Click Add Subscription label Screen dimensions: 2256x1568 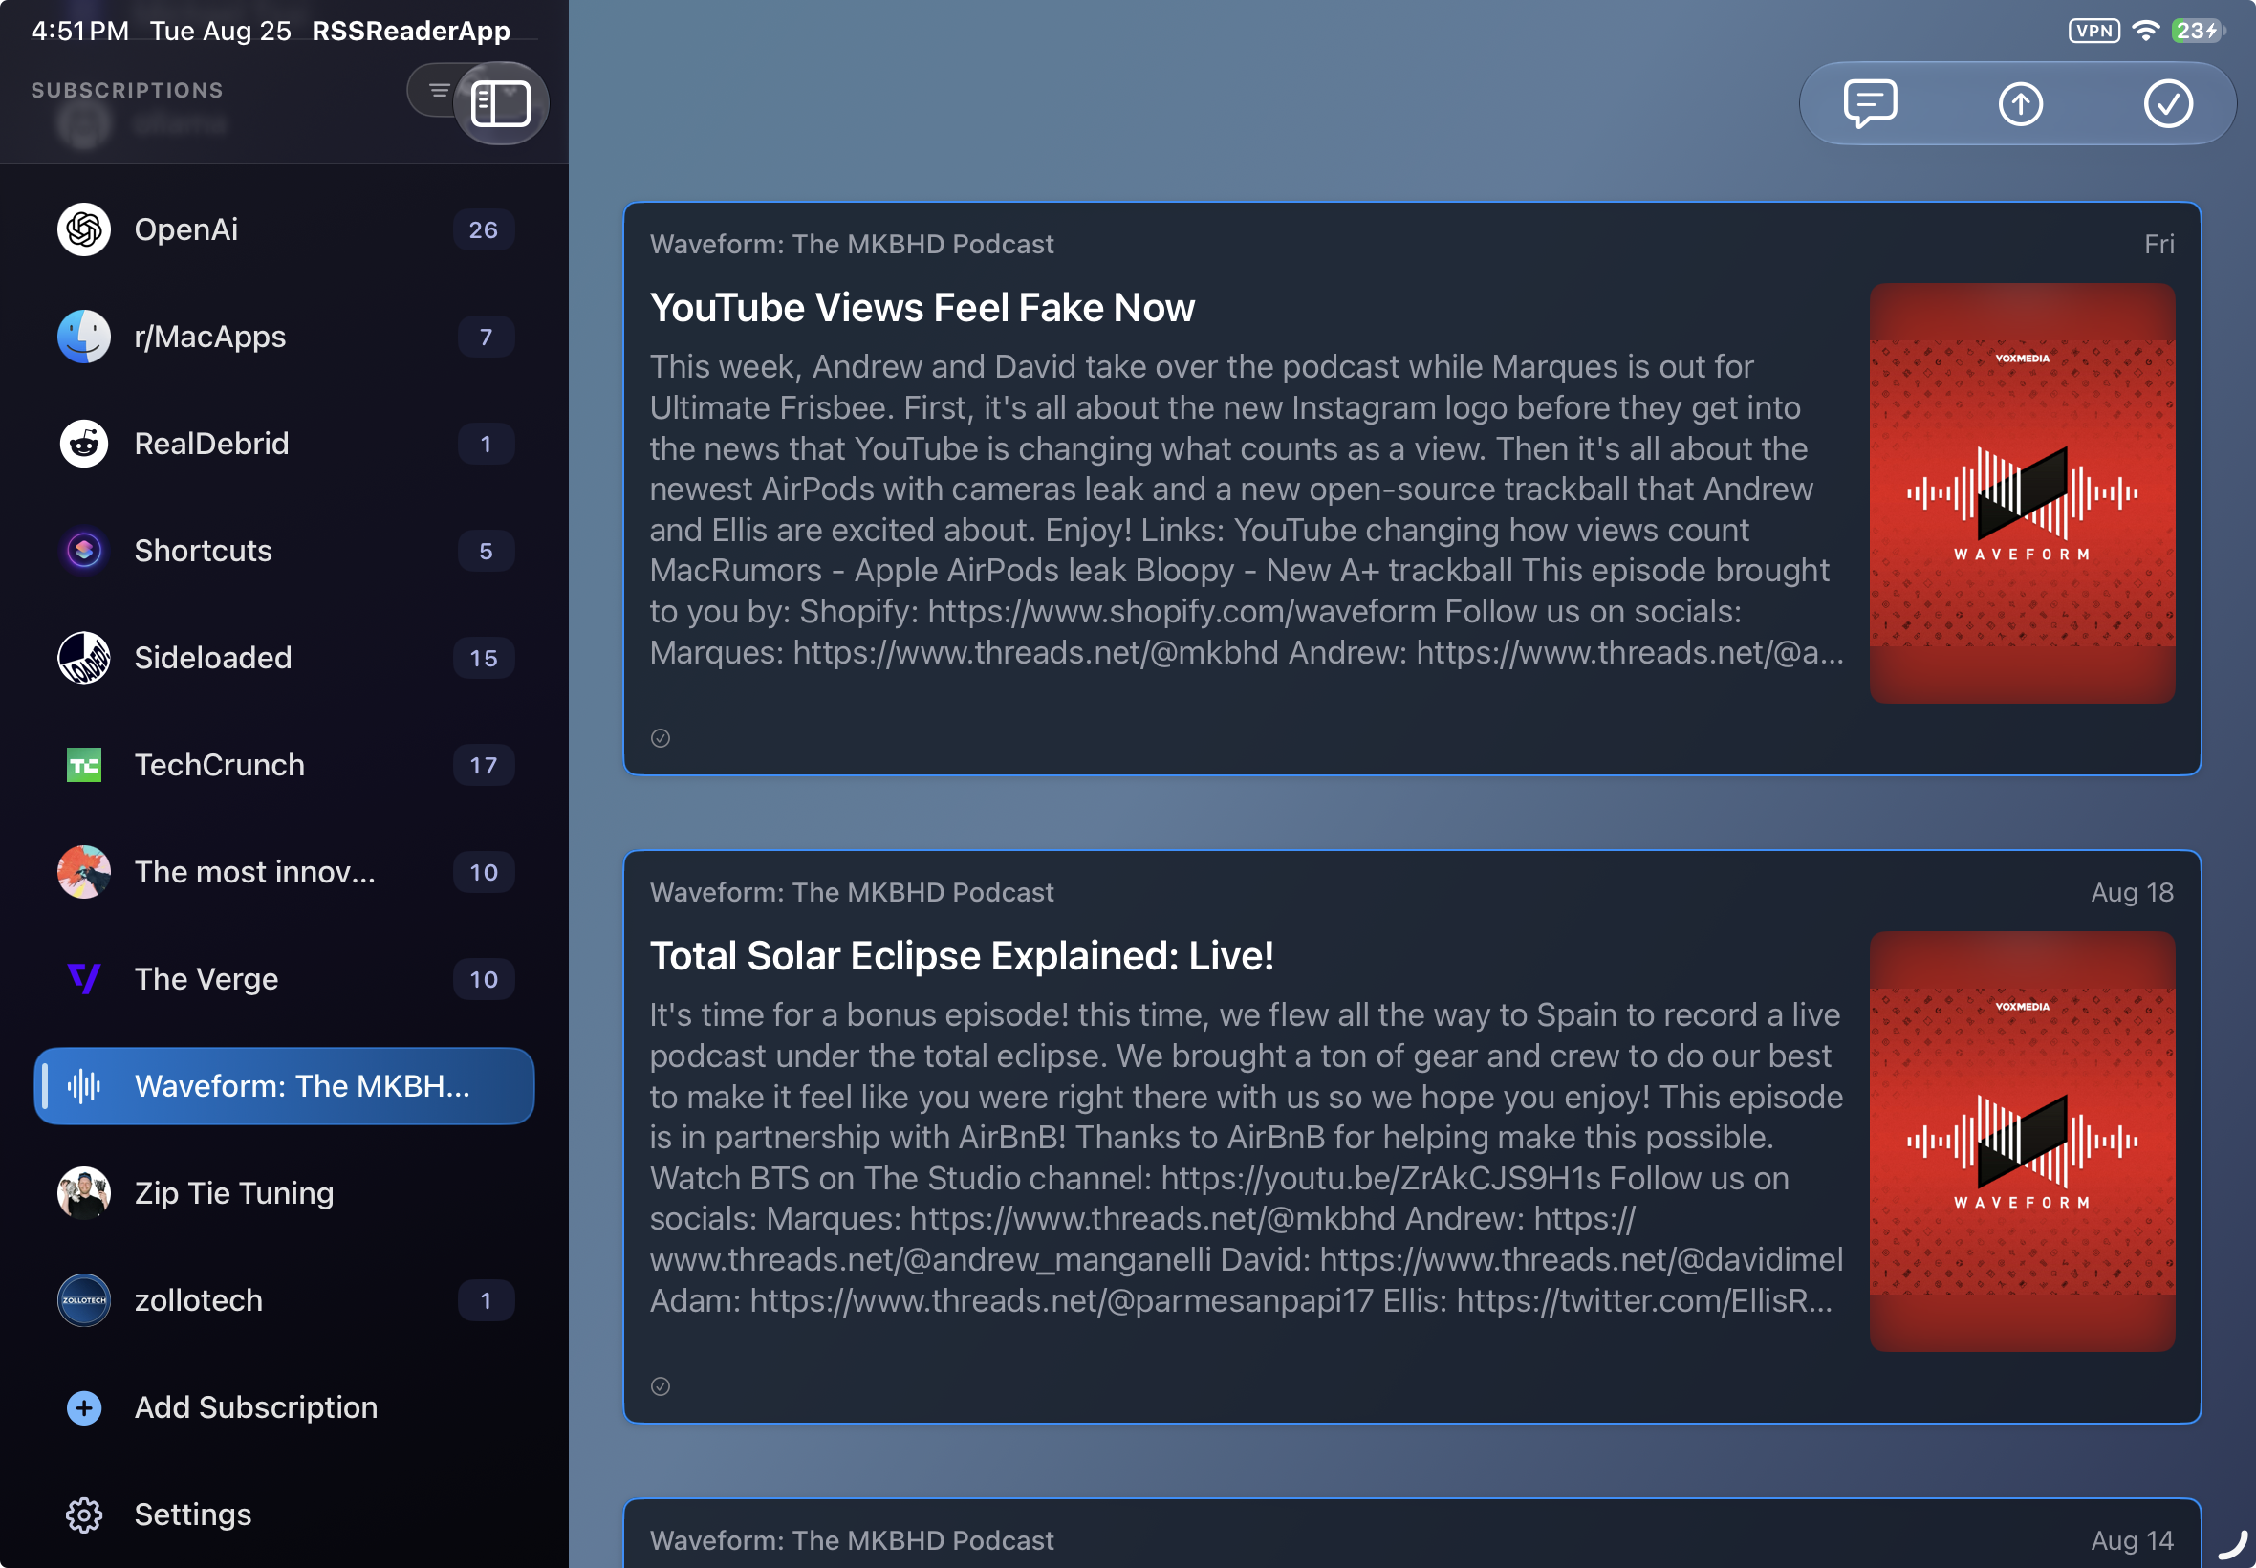click(x=255, y=1408)
